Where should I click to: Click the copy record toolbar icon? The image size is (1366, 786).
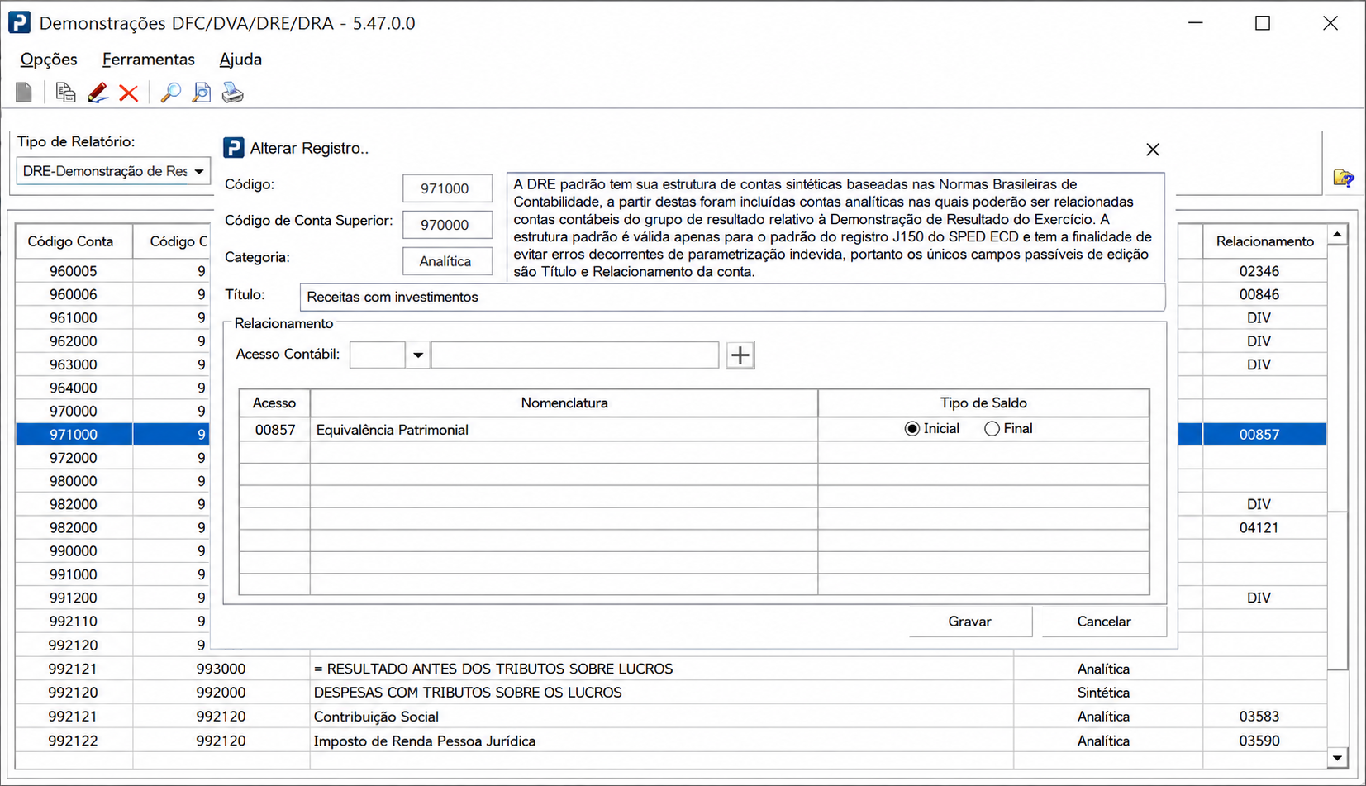coord(65,93)
